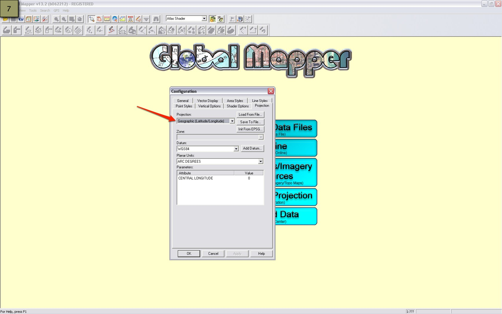Screen dimensions: 502x314
Task: Select the Zoom tool with magnifier cursor
Action: click(x=91, y=19)
